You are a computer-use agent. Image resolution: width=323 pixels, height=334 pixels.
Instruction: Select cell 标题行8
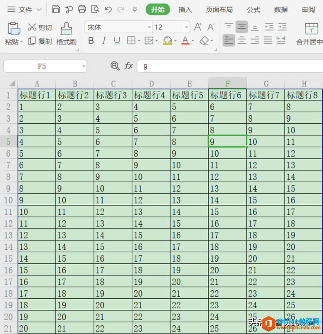tap(303, 95)
